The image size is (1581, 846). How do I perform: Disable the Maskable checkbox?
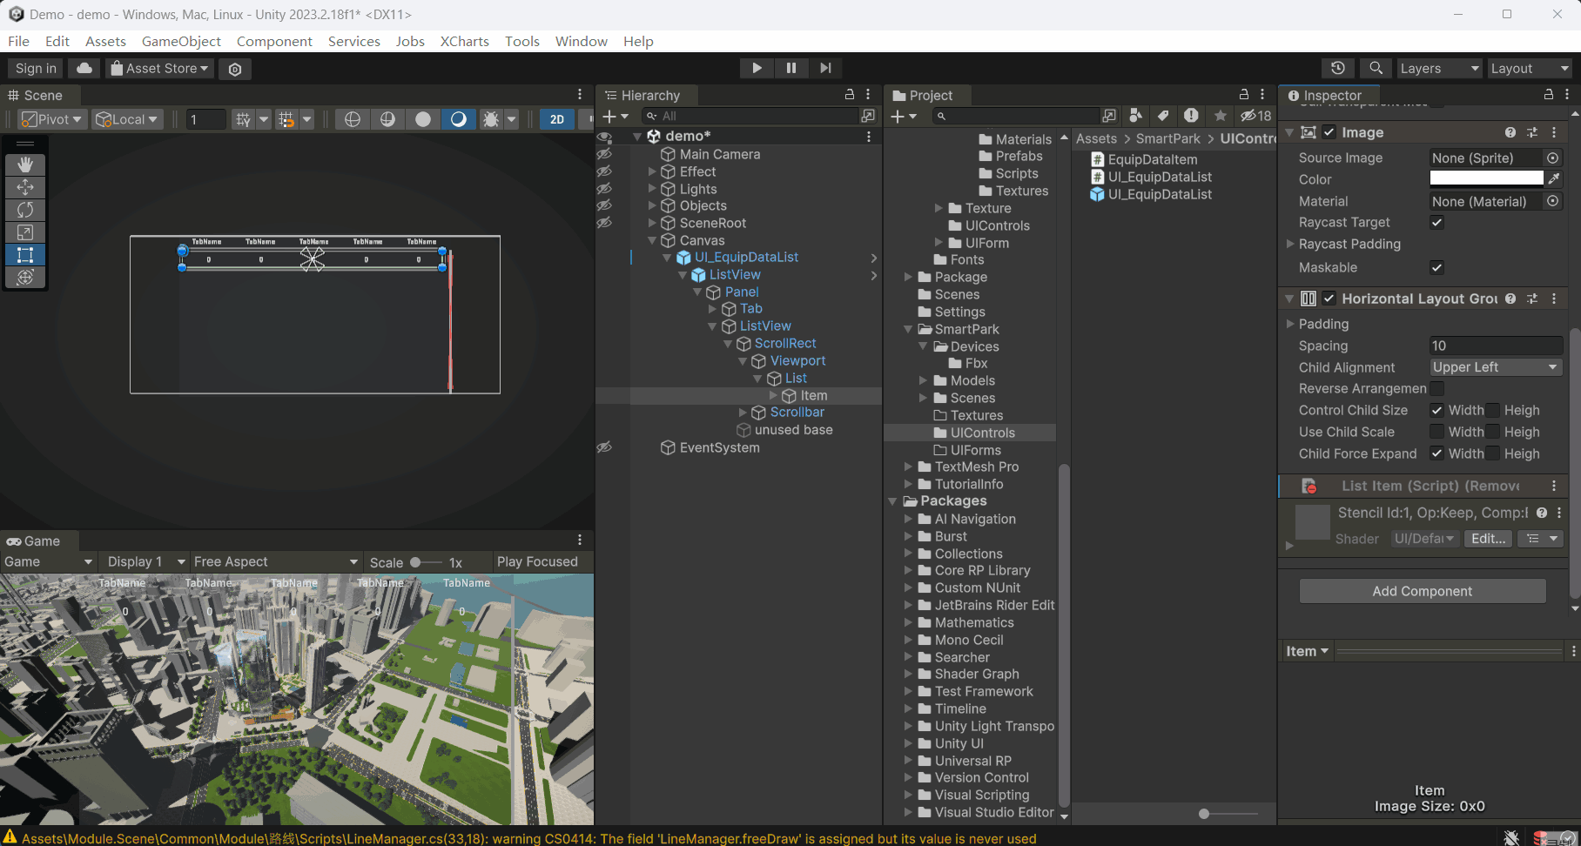(1437, 267)
